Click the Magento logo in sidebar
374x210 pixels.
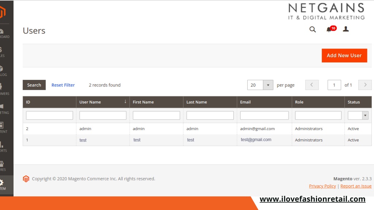pos(3,12)
